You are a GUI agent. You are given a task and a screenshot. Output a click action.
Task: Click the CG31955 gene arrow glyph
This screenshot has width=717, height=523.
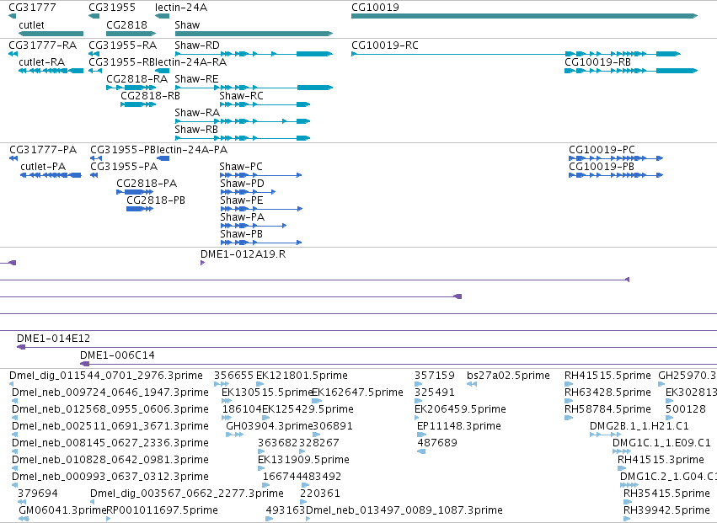point(94,16)
